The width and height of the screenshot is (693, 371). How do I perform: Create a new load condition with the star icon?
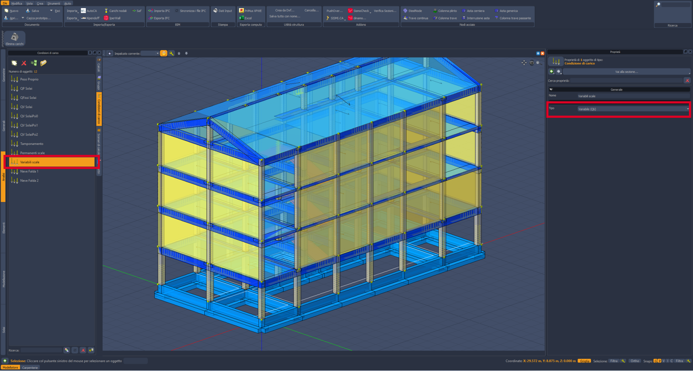14,63
